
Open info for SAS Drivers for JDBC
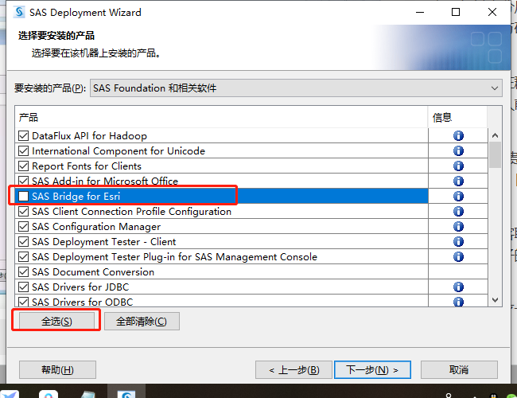[x=458, y=287]
